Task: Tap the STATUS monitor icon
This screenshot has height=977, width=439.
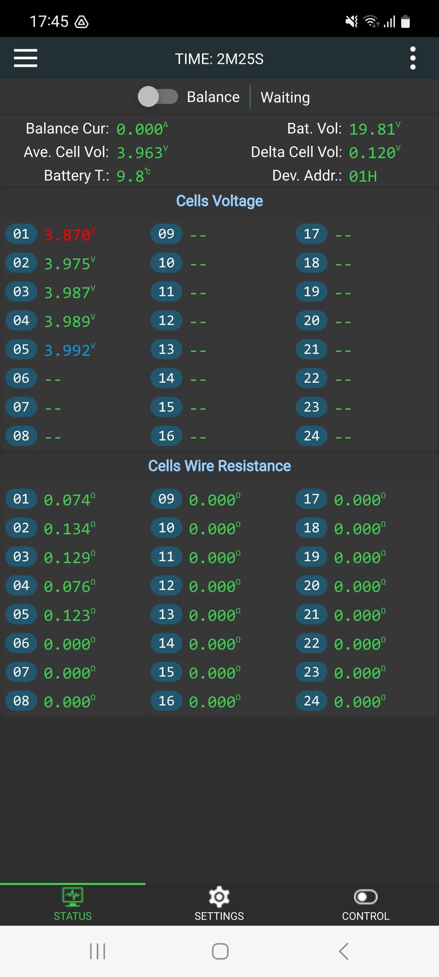Action: pos(73,897)
